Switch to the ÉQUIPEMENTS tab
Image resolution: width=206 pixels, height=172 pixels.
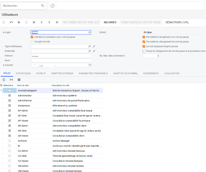151,73
